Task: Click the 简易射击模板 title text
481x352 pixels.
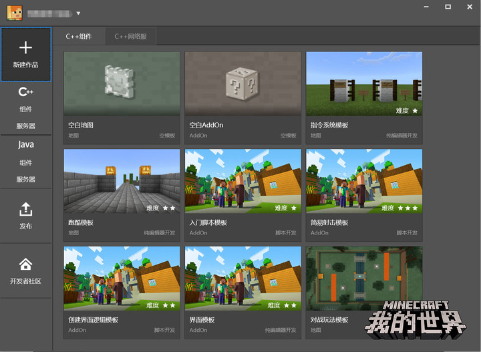Action: point(329,222)
